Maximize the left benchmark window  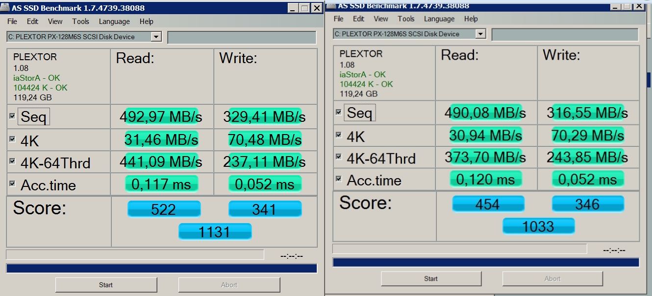click(304, 8)
